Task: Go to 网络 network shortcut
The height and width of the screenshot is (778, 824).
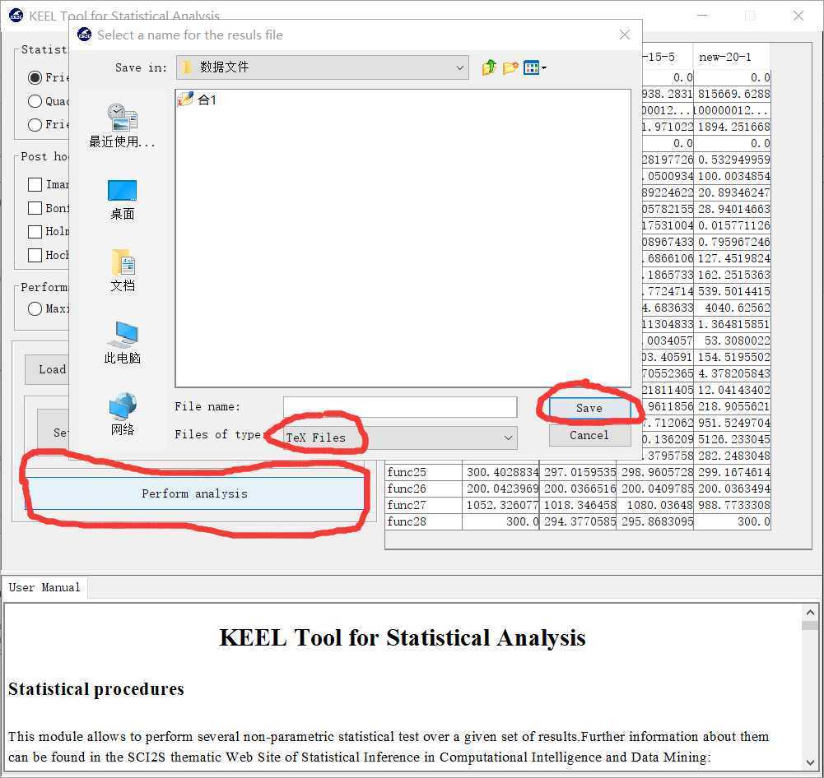Action: (x=122, y=414)
